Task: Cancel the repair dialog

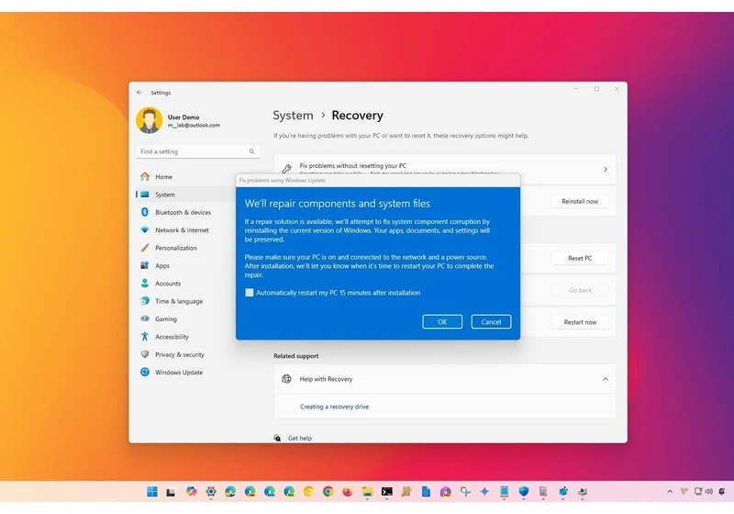Action: tap(491, 321)
